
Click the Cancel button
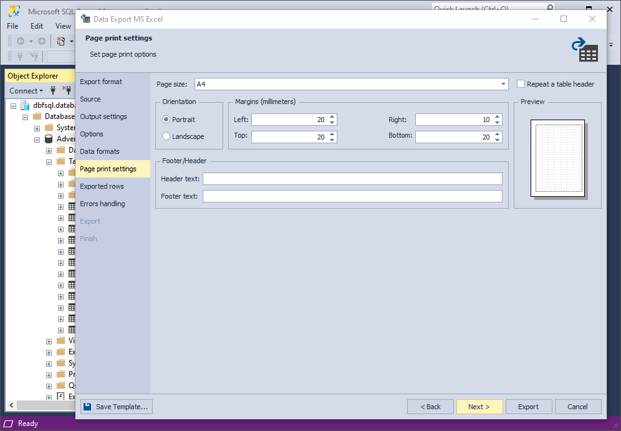pos(578,407)
